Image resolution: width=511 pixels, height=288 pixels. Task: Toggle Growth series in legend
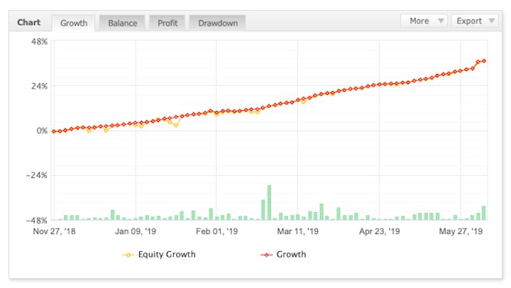pos(283,255)
